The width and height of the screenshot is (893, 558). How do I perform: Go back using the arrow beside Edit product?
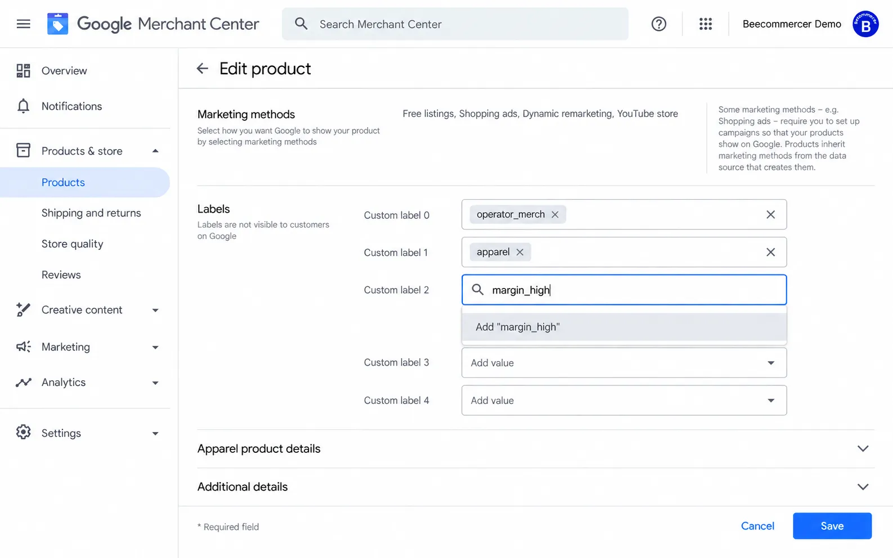pos(202,69)
